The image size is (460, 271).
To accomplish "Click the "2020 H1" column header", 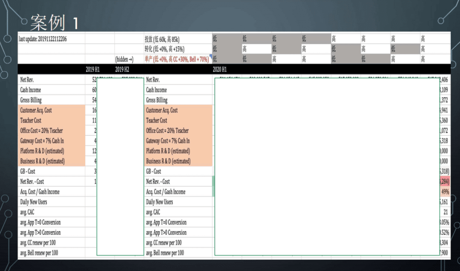I will coord(220,69).
